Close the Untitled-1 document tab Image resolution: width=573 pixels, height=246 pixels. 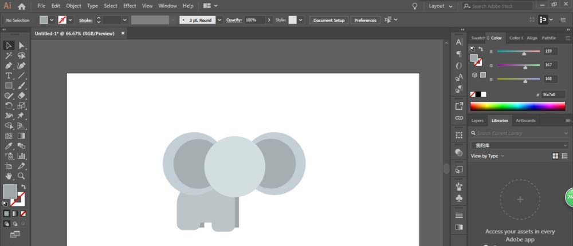(x=123, y=33)
